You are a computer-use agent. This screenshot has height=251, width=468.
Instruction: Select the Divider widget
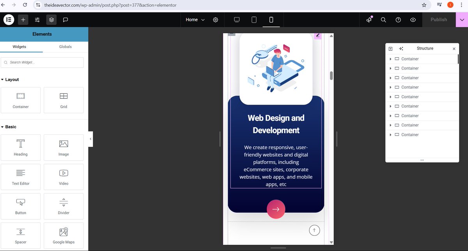click(64, 206)
